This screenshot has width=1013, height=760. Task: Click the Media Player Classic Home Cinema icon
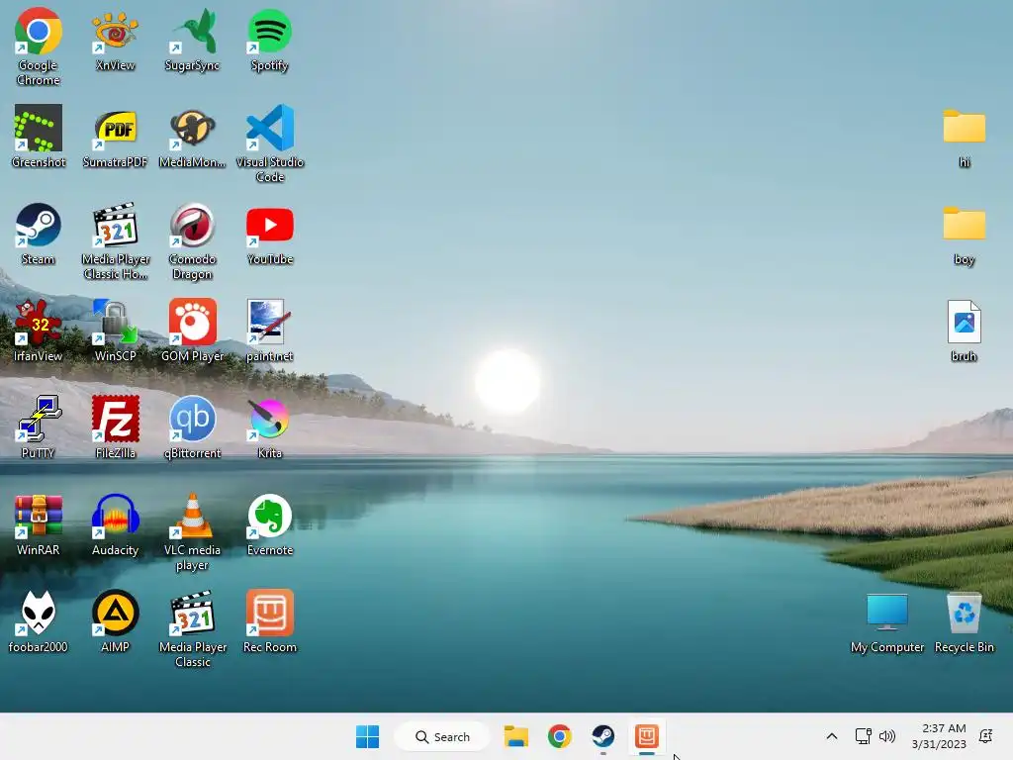(x=115, y=240)
